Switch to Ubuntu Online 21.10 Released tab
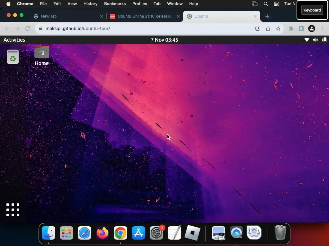The height and width of the screenshot is (246, 329). point(145,16)
